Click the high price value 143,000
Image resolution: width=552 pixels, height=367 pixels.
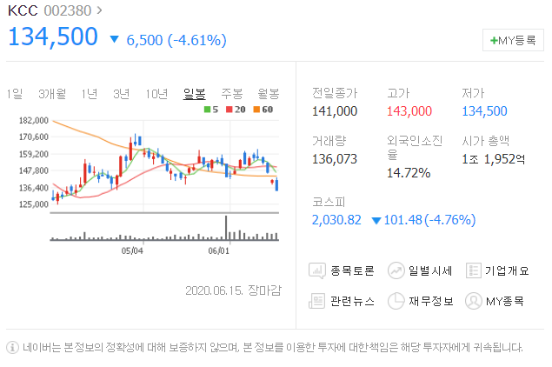point(409,111)
